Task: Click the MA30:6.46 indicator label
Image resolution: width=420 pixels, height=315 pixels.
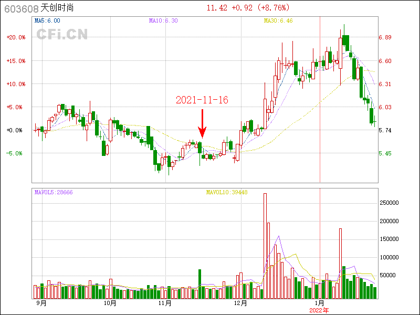Action: (278, 20)
